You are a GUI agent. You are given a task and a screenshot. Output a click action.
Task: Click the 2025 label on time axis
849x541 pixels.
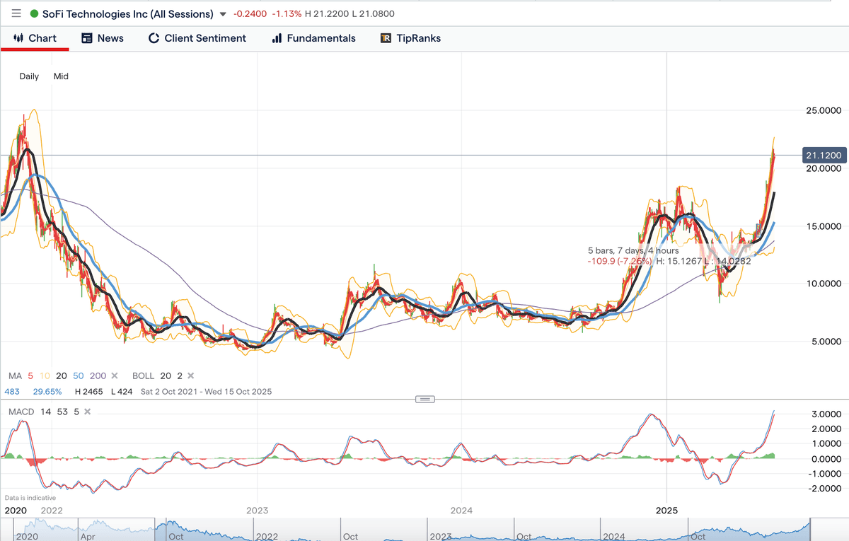click(667, 510)
